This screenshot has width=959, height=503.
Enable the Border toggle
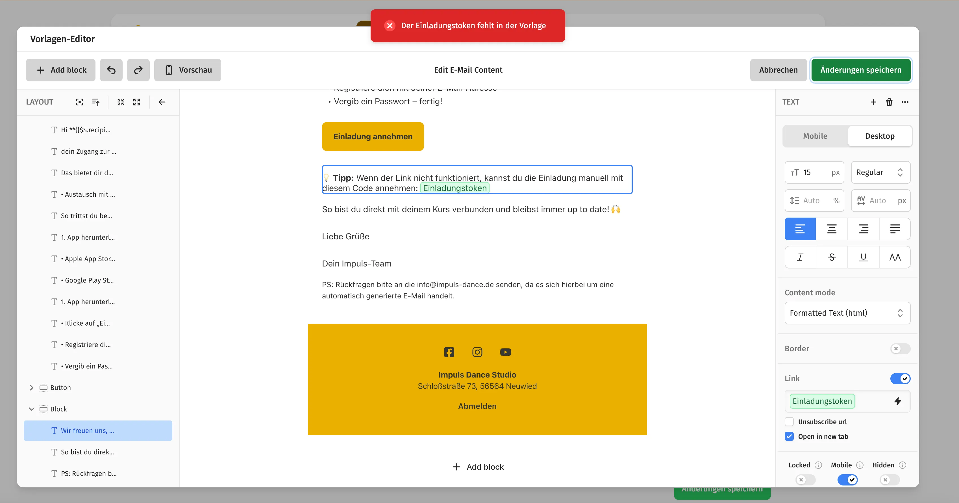coord(900,348)
